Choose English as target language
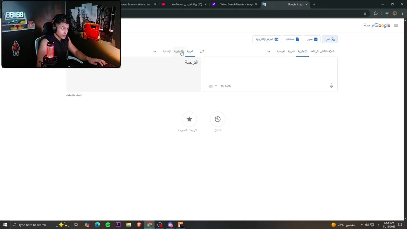 coord(179,51)
